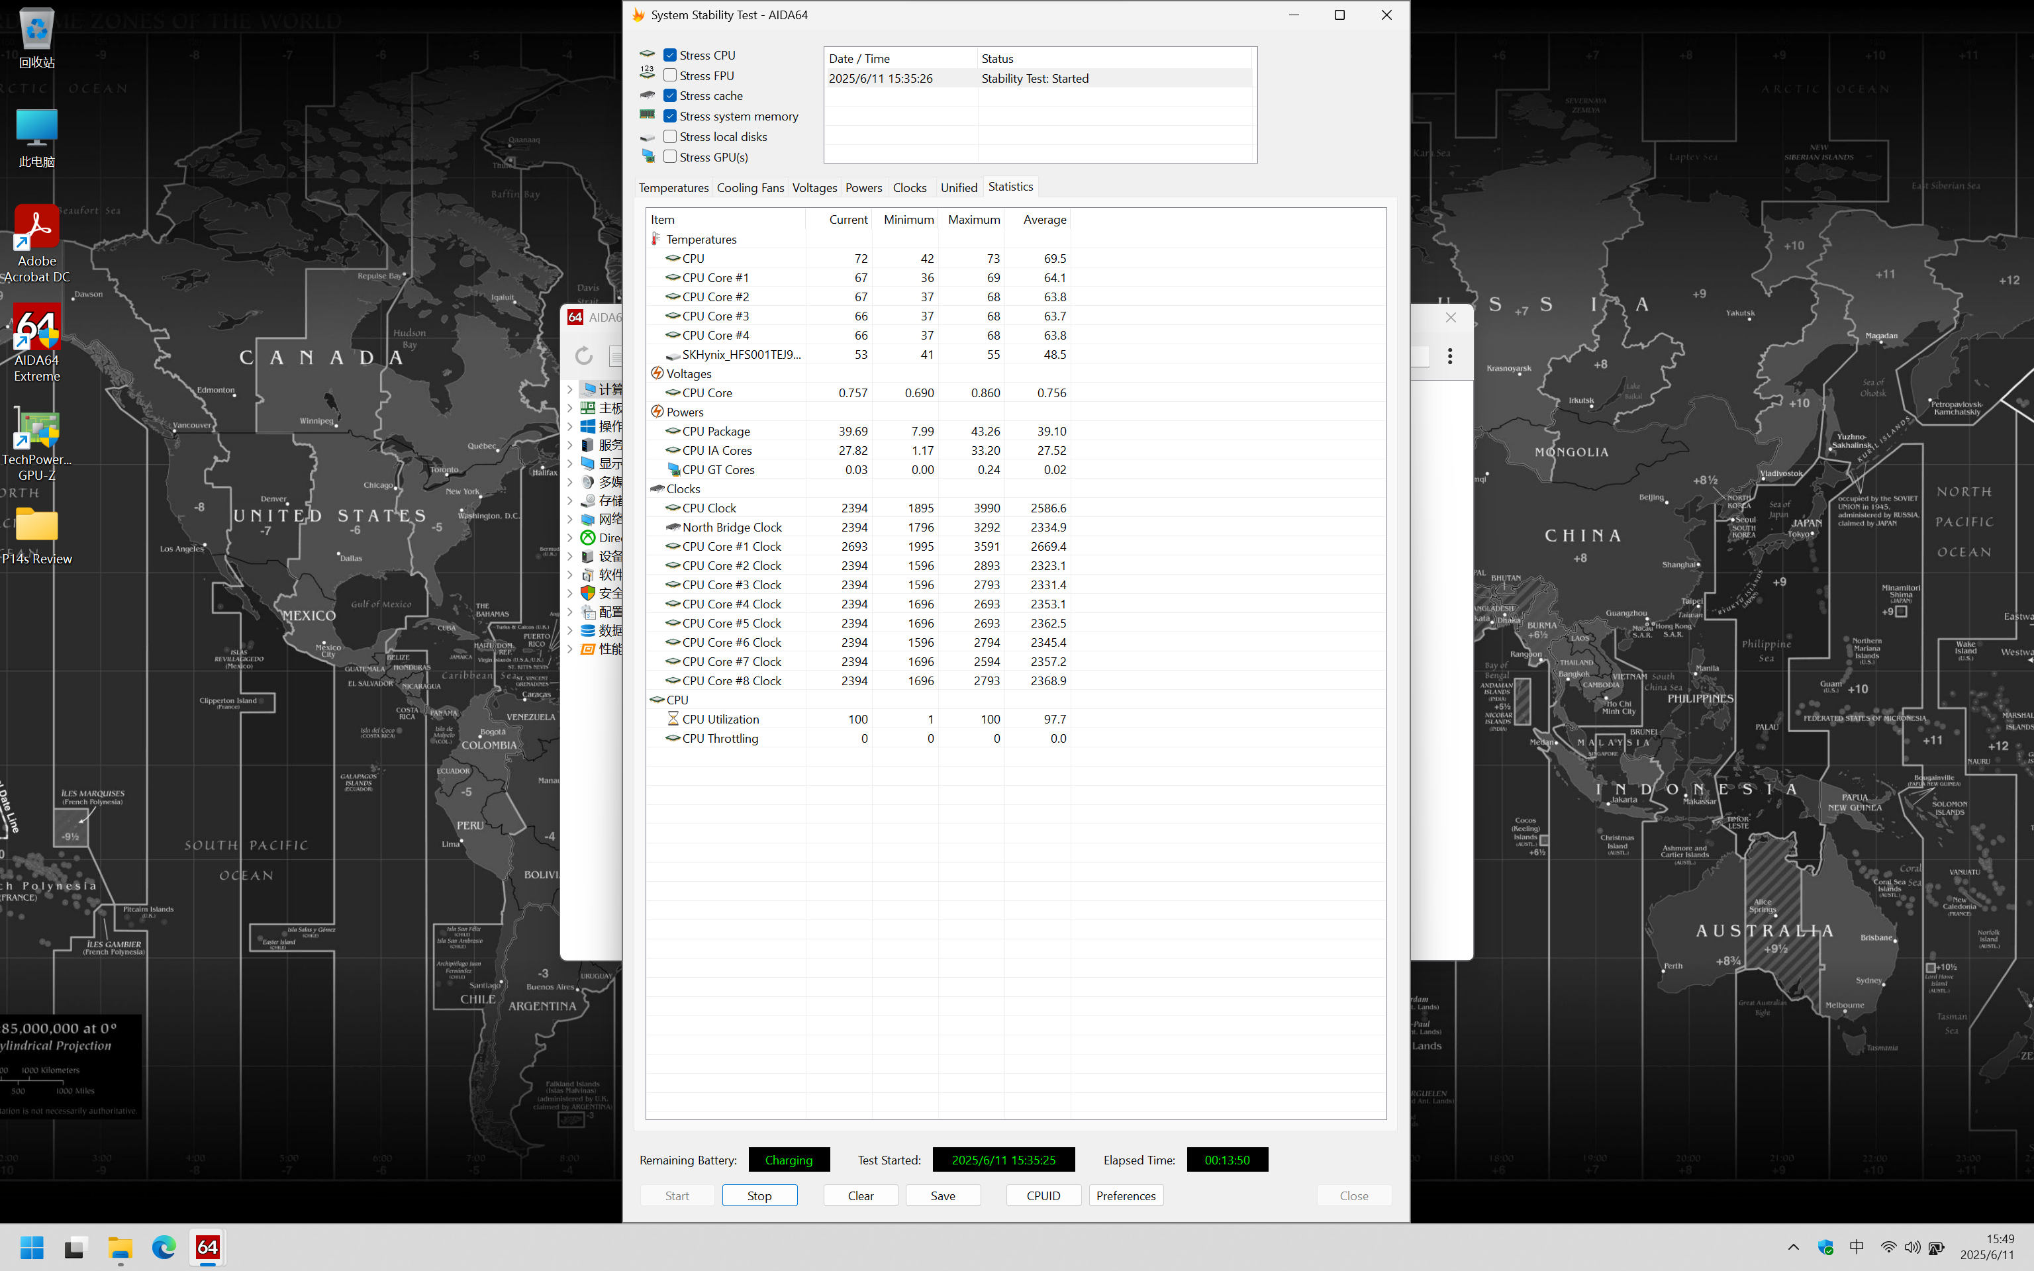Screen dimensions: 2034x1271
Task: Click the Clear button
Action: (861, 1196)
